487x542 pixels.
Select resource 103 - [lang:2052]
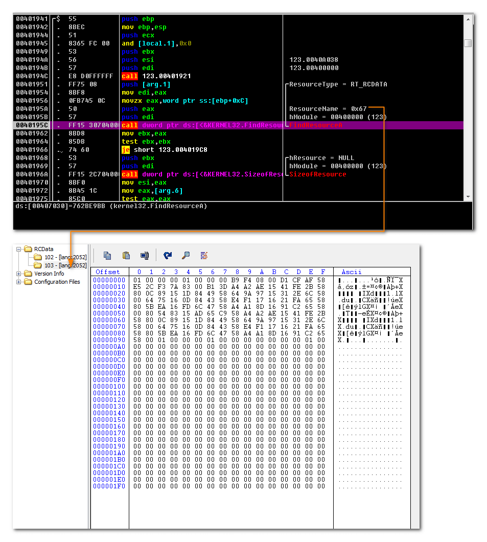tap(65, 265)
